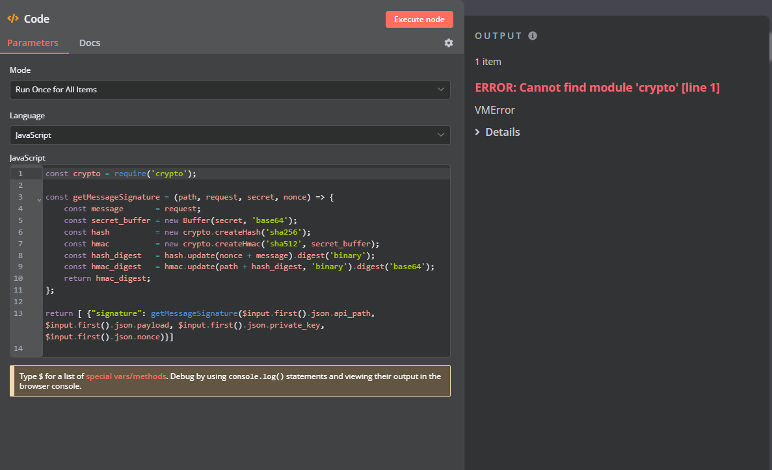Click line number 8 in gutter

tap(20, 256)
